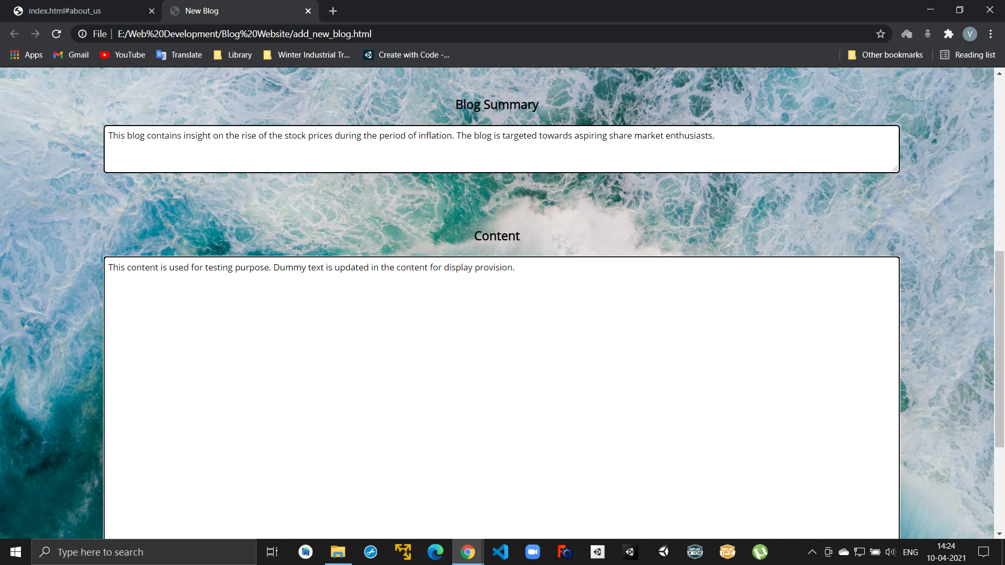This screenshot has height=565, width=1005.
Task: Reload the page with the refresh icon
Action: click(x=57, y=34)
